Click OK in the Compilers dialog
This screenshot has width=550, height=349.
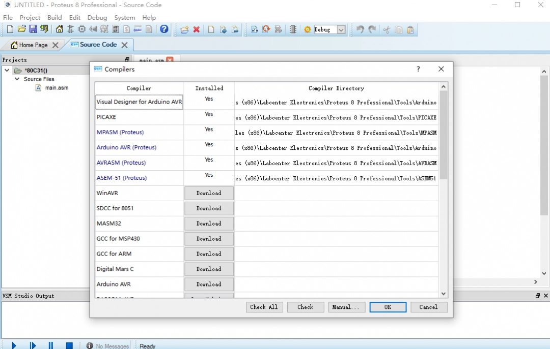(x=388, y=307)
